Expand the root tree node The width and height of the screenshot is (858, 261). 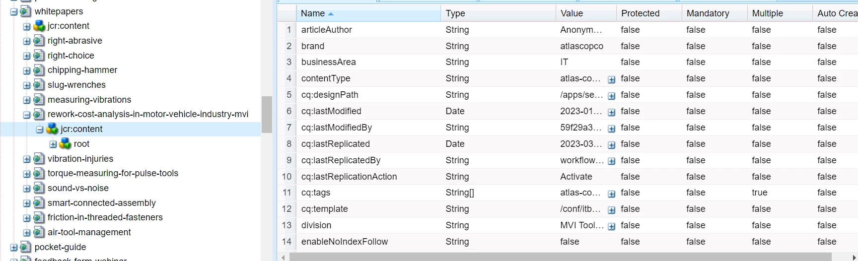pyautogui.click(x=53, y=144)
